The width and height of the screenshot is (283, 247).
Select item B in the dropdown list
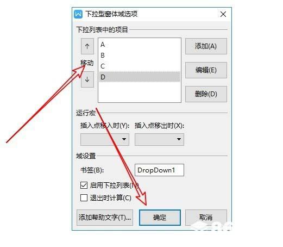(140, 55)
